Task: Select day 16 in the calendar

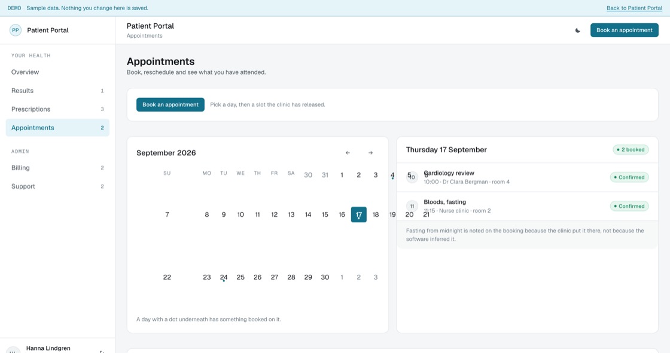Action: 342,214
